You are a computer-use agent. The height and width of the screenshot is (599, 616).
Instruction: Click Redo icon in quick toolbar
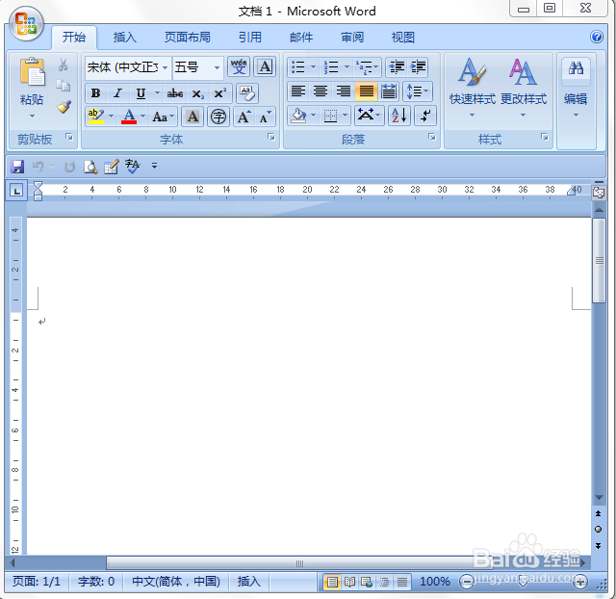(70, 167)
